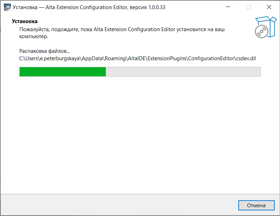The width and height of the screenshot is (280, 216).
Task: Click the greyed-out maximize window button
Action: pyautogui.click(x=248, y=7)
